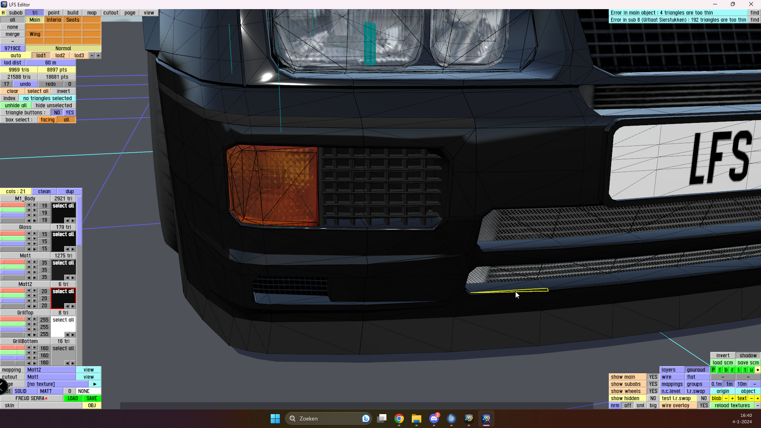The width and height of the screenshot is (761, 428).
Task: Set triangle buttons to YES
Action: point(70,113)
